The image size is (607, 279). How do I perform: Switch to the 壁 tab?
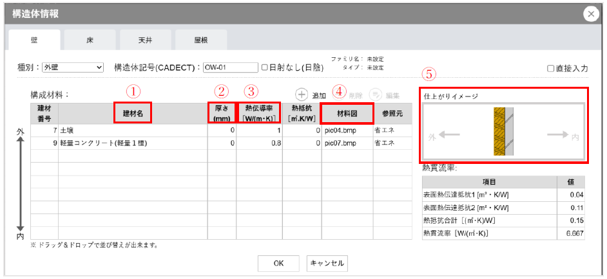(34, 40)
